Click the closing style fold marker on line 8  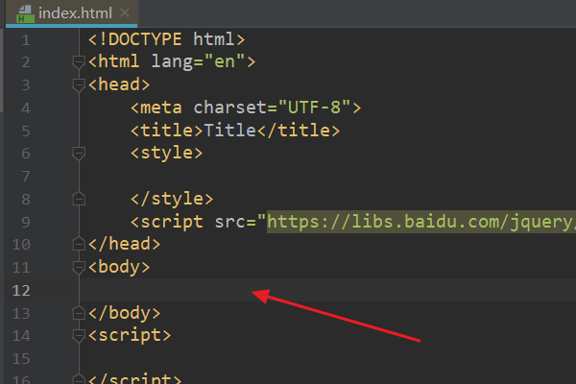pyautogui.click(x=79, y=198)
